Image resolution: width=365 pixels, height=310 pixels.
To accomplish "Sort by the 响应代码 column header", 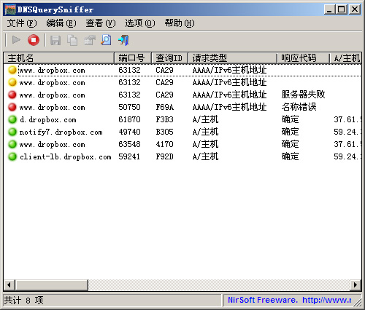I will click(x=303, y=58).
